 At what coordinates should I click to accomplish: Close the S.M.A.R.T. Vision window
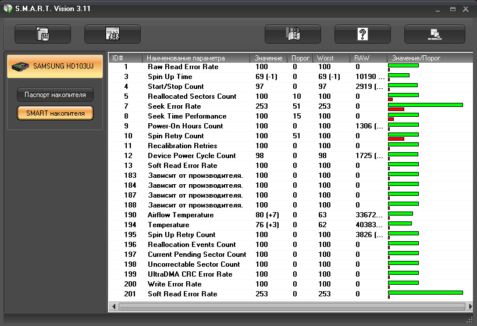466,9
